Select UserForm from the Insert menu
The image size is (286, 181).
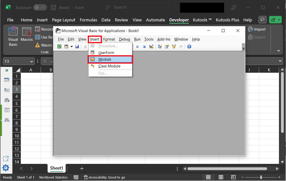pos(110,53)
